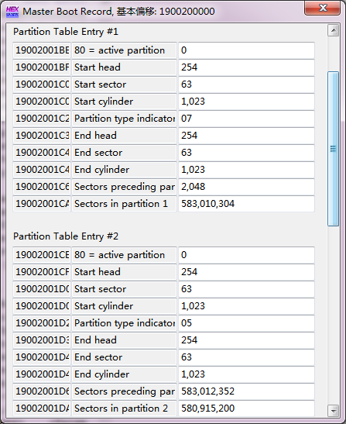Image resolution: width=346 pixels, height=424 pixels.
Task: Click offset cell 19002001BE
Action: point(42,50)
